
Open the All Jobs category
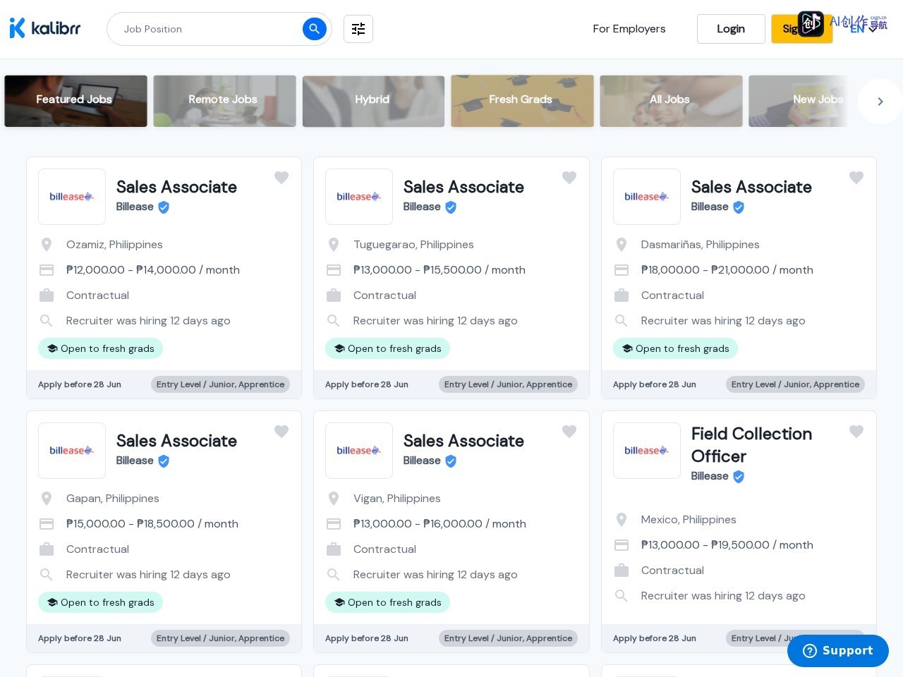pyautogui.click(x=671, y=101)
